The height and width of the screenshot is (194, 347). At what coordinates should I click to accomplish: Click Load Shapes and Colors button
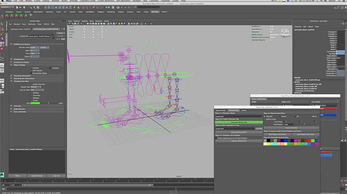tap(306, 134)
